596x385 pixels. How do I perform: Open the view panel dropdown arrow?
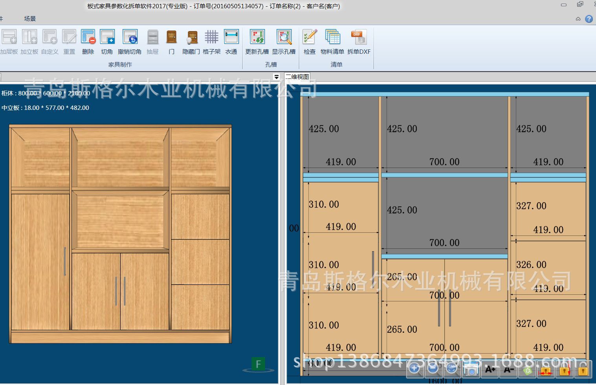[277, 77]
